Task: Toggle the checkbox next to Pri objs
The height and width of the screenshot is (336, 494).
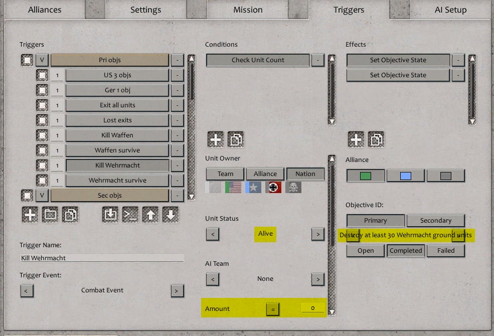Action: tap(27, 60)
